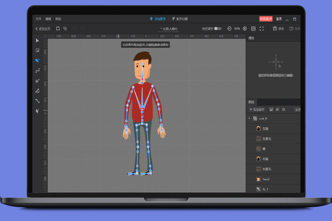Open the 编辑 menu
The width and height of the screenshot is (332, 221).
48,19
